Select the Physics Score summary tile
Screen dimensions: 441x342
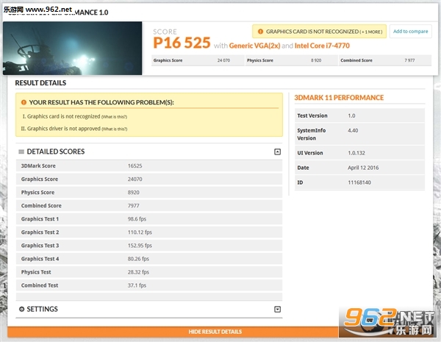click(x=292, y=60)
